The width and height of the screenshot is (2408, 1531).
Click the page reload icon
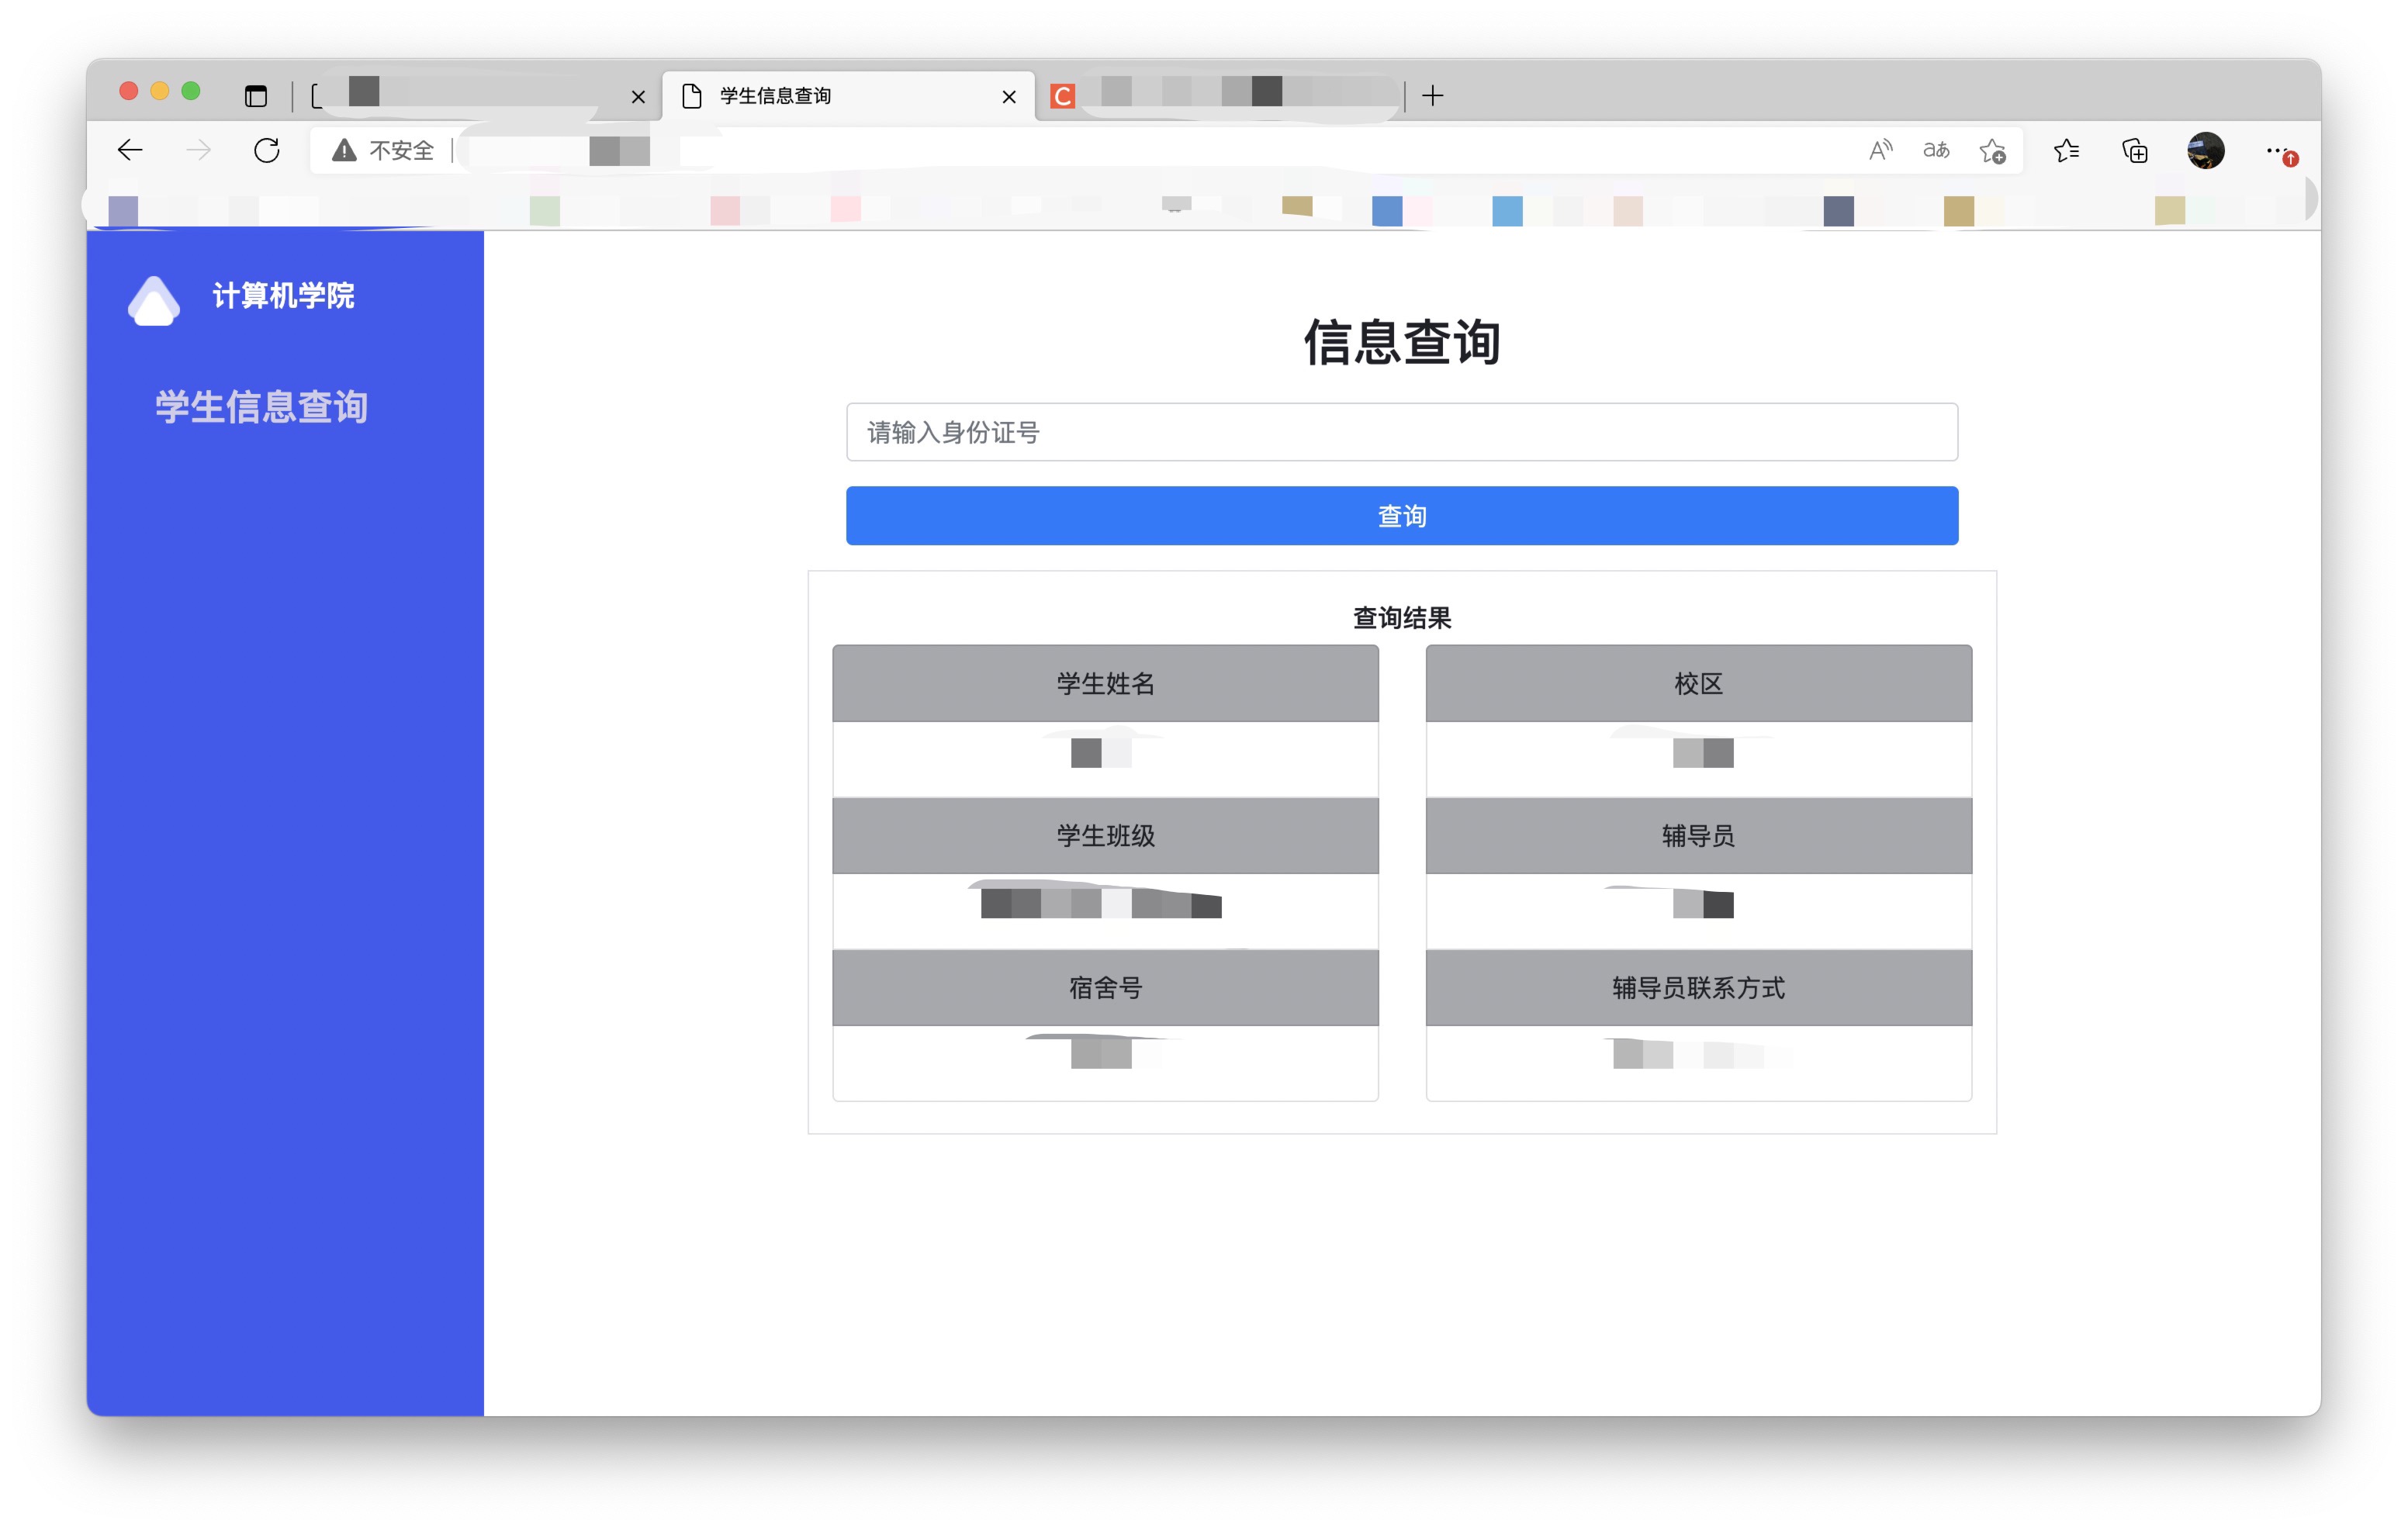pos(267,150)
